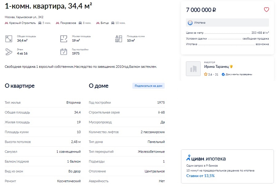Click the Ставки от 13,5% link
The image size is (277, 189).
(x=200, y=176)
